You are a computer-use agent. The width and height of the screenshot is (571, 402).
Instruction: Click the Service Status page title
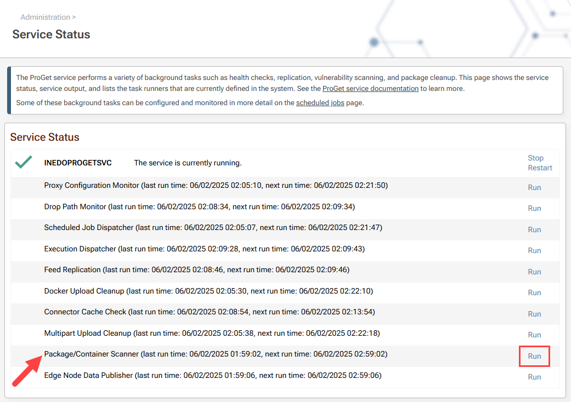(x=52, y=34)
